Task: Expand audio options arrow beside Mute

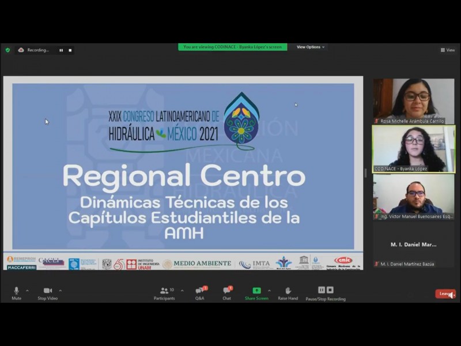Action: tap(27, 291)
